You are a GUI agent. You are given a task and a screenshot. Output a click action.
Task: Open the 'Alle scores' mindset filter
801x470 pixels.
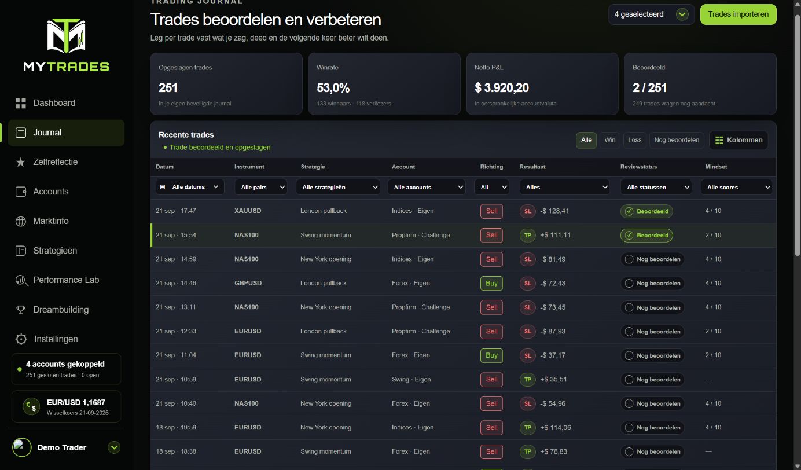tap(736, 187)
